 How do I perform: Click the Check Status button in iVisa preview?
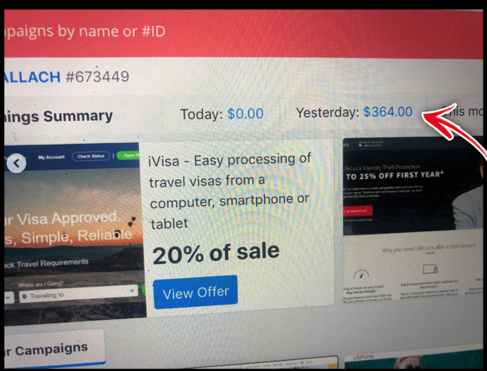[x=91, y=156]
